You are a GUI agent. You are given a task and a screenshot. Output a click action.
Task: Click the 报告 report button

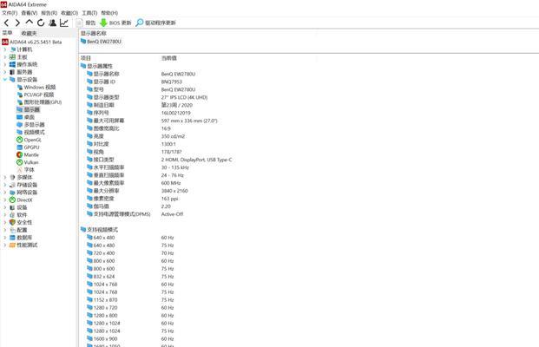[x=86, y=23]
